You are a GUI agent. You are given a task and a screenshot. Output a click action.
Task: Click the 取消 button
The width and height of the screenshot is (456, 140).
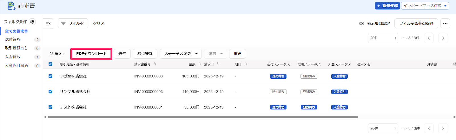238,54
